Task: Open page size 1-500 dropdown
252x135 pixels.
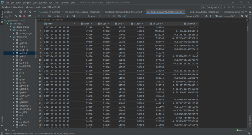Action: coord(50,16)
